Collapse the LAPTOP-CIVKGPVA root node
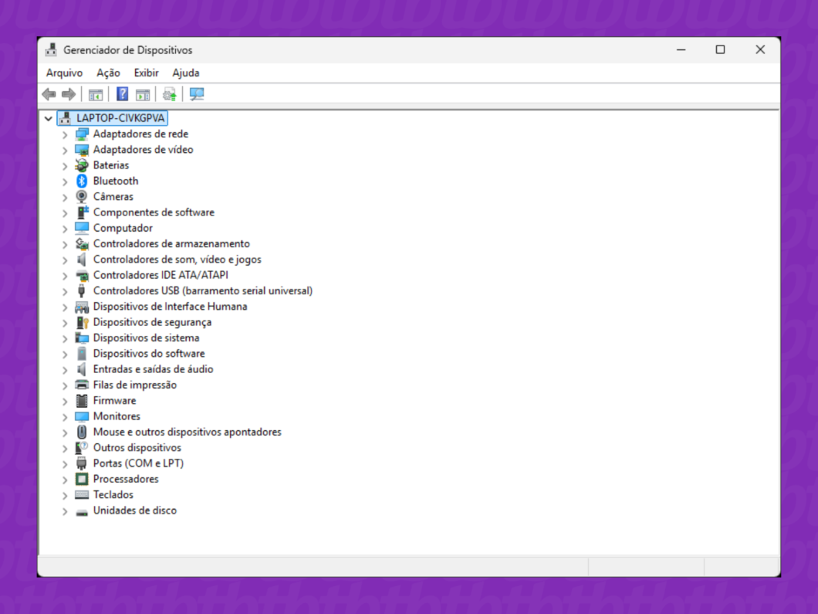This screenshot has height=614, width=818. 48,117
